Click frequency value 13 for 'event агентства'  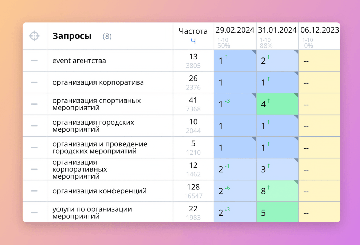193,57
